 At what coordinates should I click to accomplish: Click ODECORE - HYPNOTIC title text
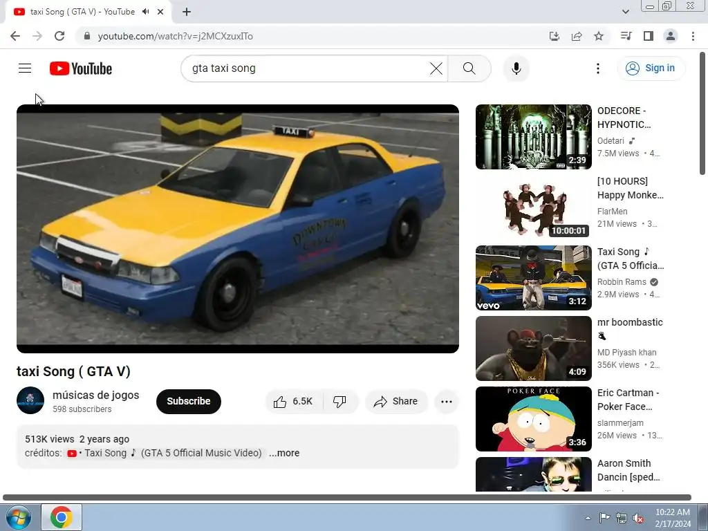624,118
